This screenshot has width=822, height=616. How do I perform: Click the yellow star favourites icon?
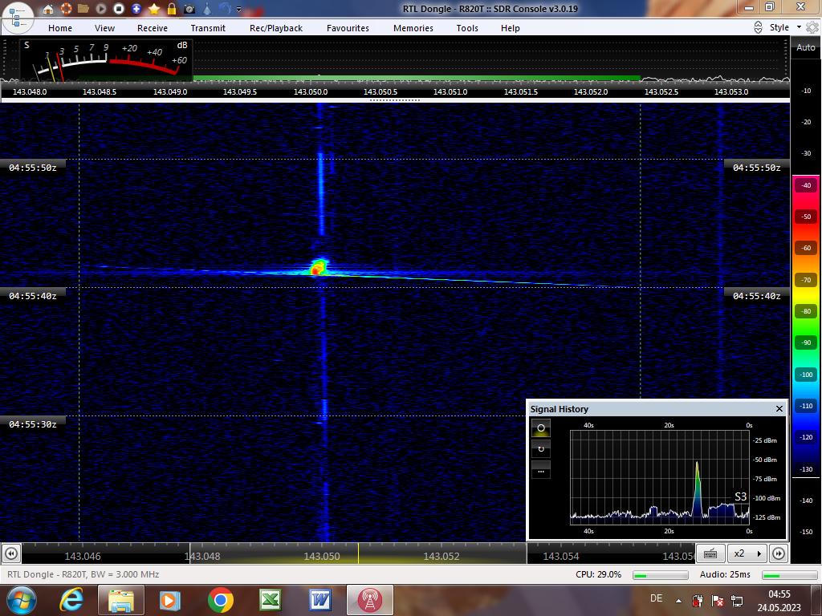point(154,9)
